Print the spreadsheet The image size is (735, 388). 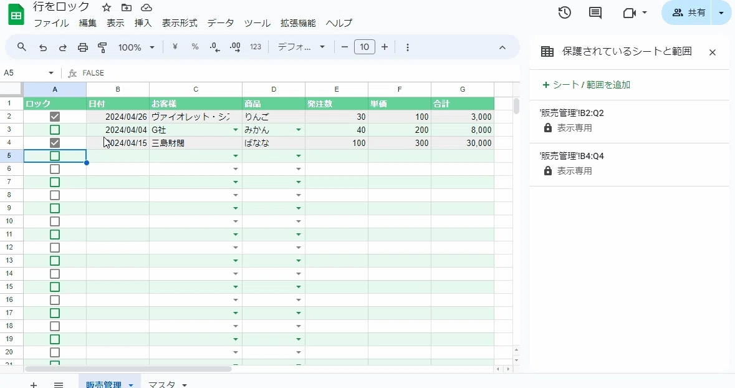pyautogui.click(x=82, y=47)
